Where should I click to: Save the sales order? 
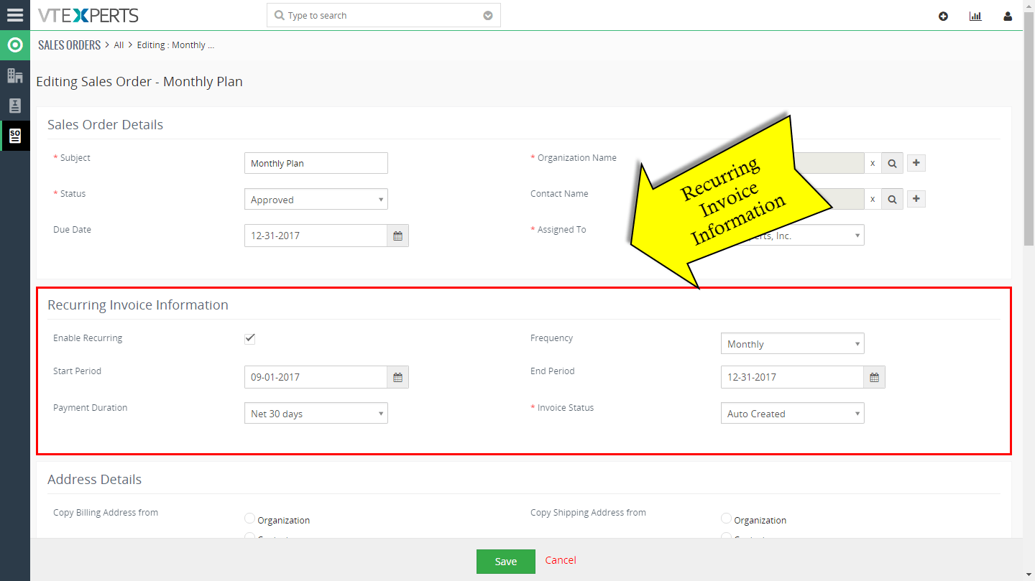pyautogui.click(x=505, y=560)
